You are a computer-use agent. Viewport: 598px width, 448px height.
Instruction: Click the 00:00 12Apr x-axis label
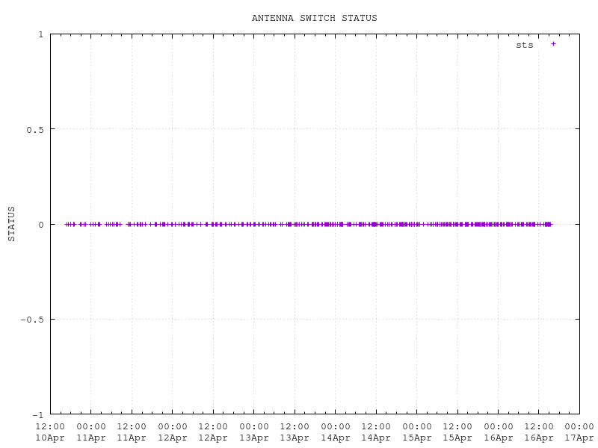click(173, 432)
